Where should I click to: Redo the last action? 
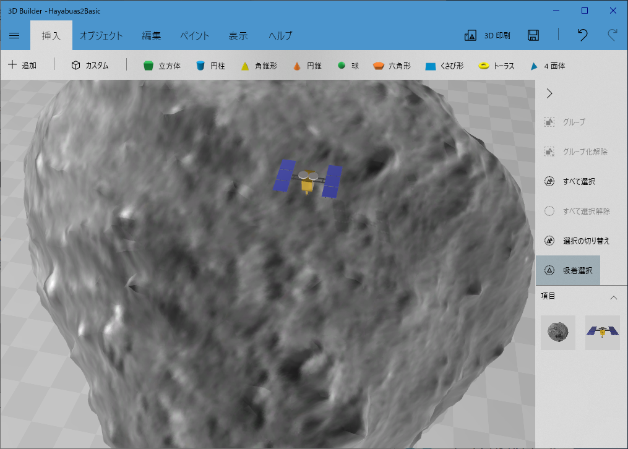click(613, 35)
